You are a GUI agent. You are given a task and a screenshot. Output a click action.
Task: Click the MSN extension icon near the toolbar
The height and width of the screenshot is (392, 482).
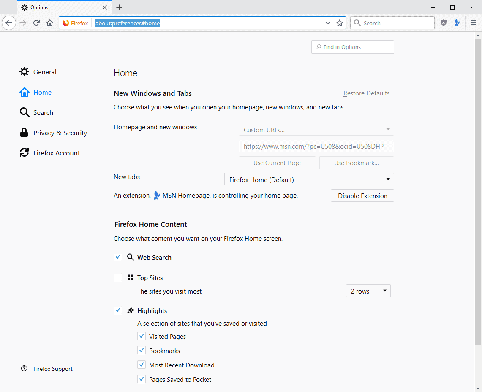coord(457,23)
